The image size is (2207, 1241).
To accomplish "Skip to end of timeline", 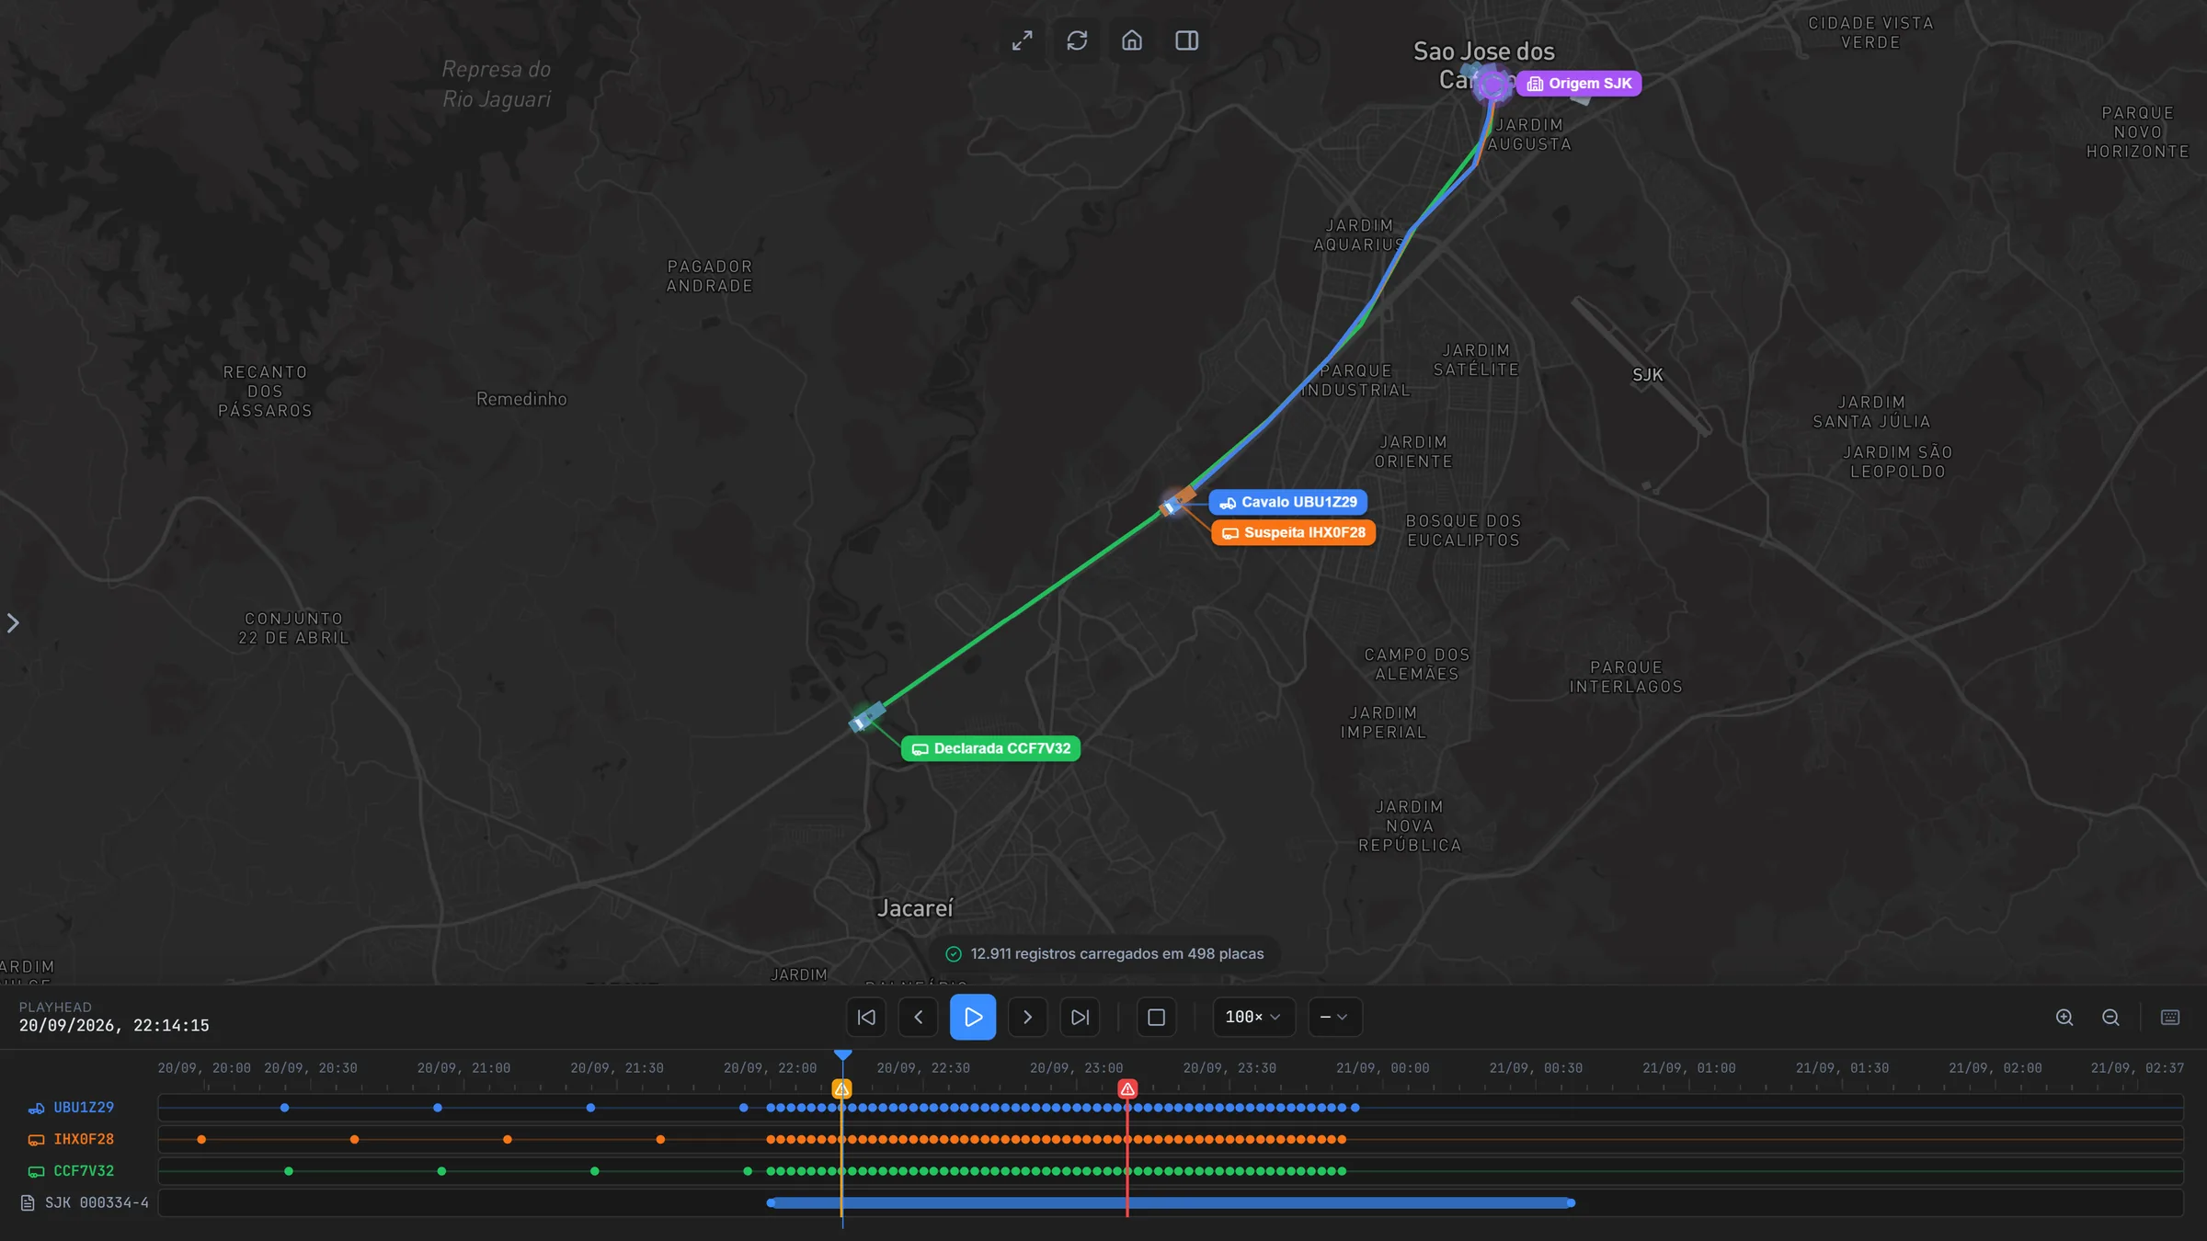I will tap(1080, 1017).
